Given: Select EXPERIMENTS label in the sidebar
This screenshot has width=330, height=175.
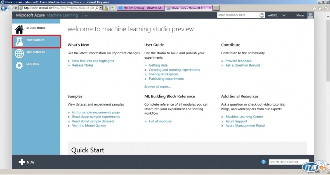Looking at the screenshot, I should click(35, 40).
